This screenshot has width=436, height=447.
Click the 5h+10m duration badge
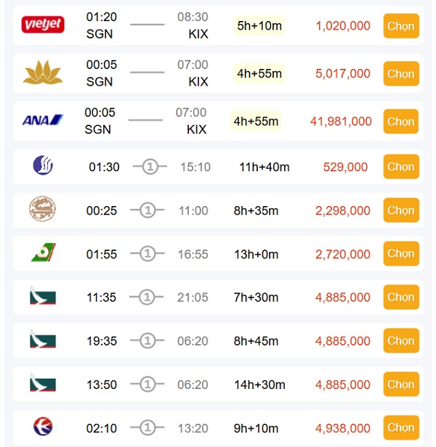[x=259, y=26]
